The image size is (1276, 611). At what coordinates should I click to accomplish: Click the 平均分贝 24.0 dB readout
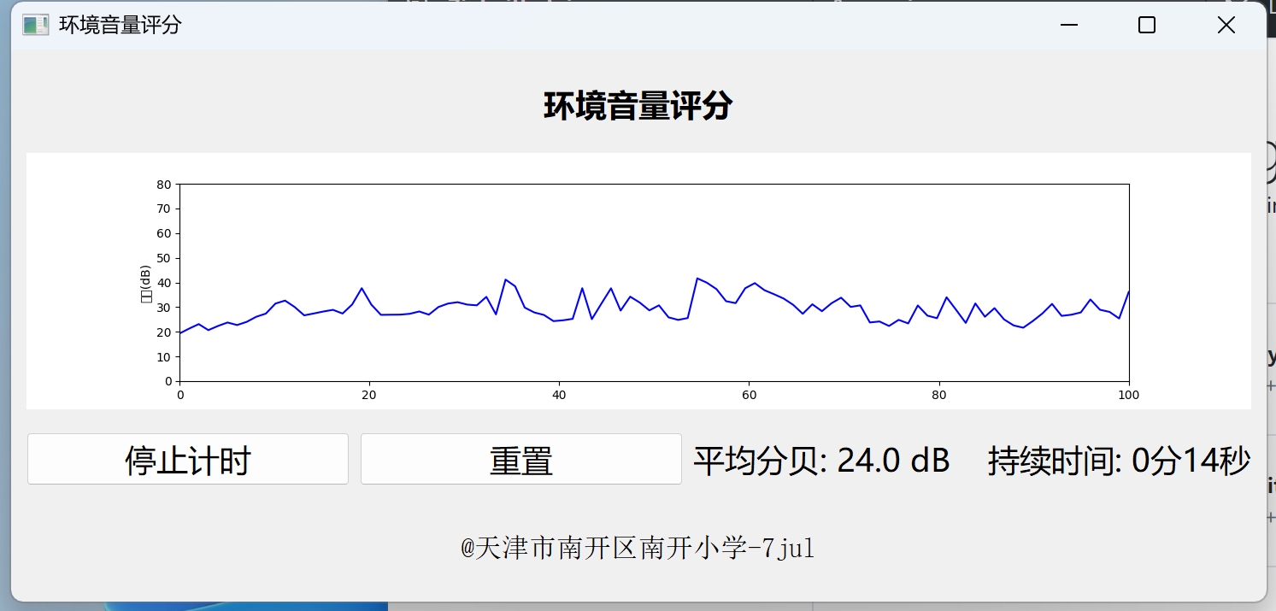[821, 461]
